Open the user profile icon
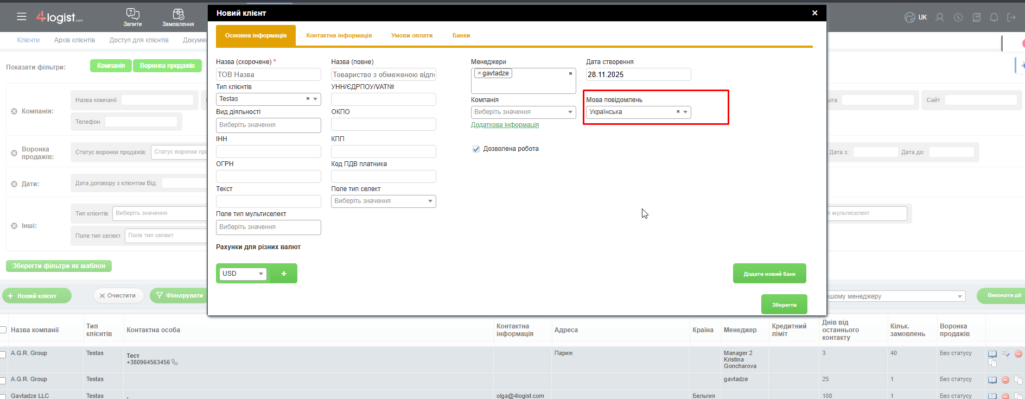Screen dimensions: 1025x399 point(940,17)
